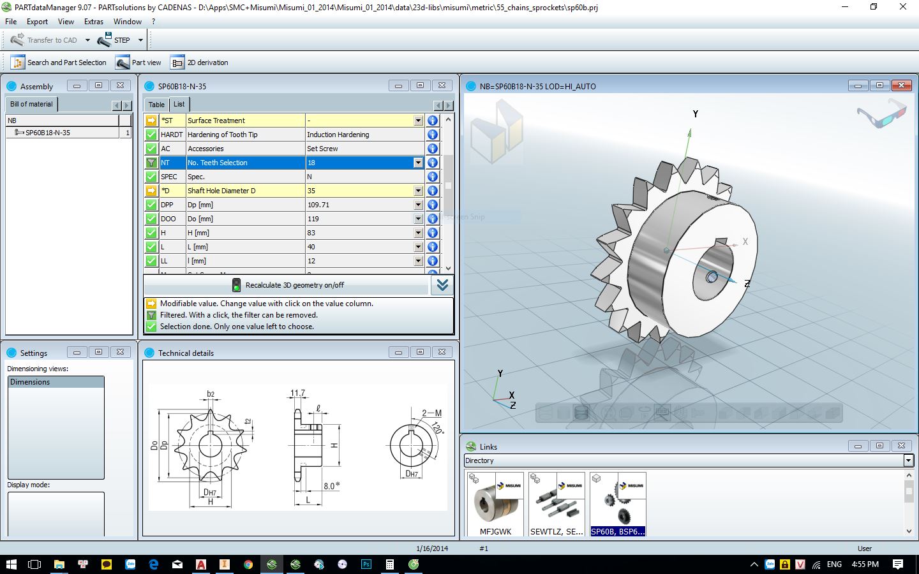Image resolution: width=919 pixels, height=574 pixels.
Task: Open the ? help menu
Action: [x=153, y=22]
